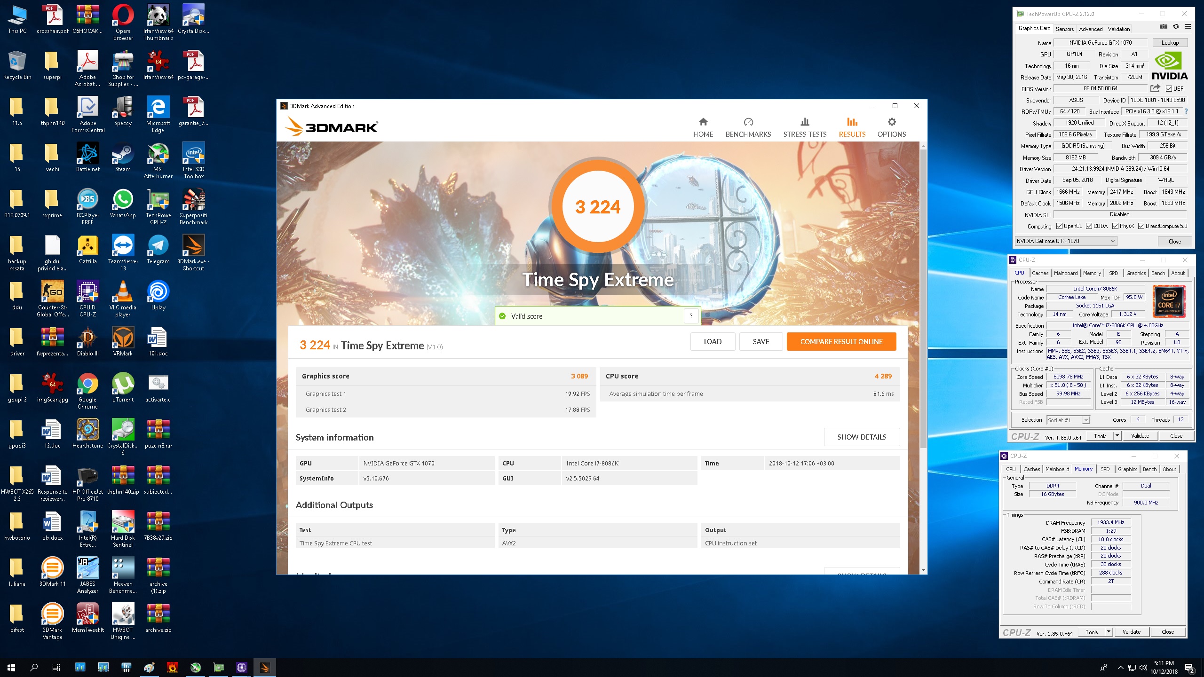This screenshot has width=1204, height=677.
Task: Switch to Advanced tab in GPU-Z
Action: (1091, 29)
